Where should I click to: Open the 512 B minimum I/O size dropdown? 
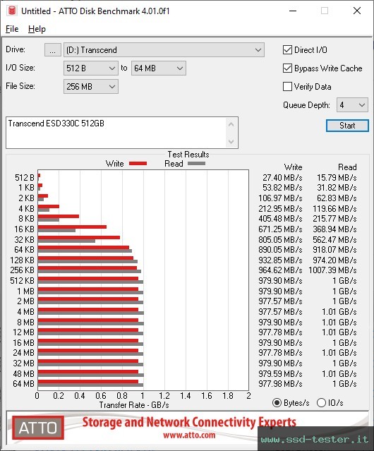click(91, 68)
